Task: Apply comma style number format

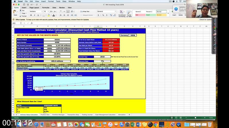Action: pos(107,15)
